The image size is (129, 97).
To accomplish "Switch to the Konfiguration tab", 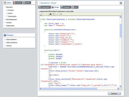I will point(44,7).
